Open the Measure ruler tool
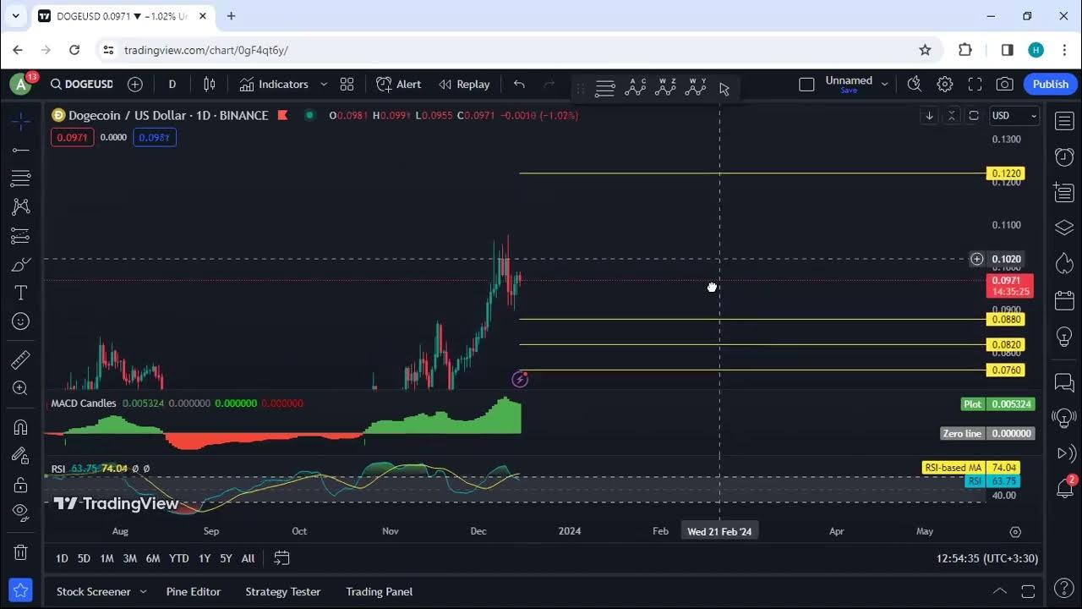This screenshot has height=609, width=1082. tap(21, 359)
